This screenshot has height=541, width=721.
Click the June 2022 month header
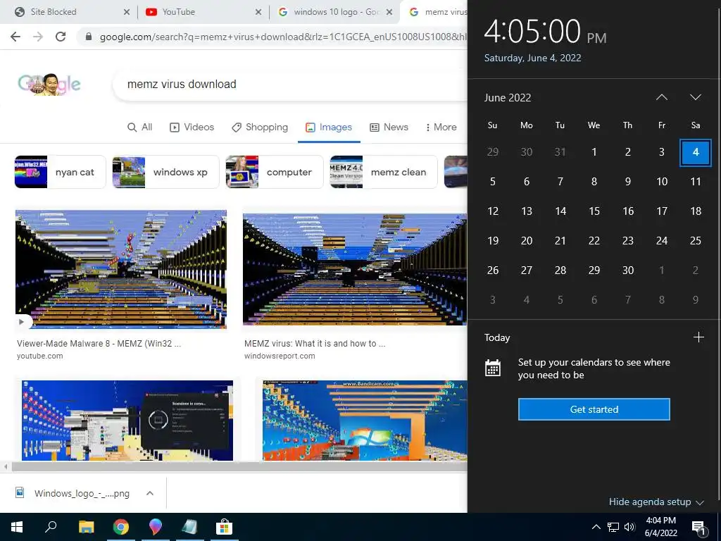[x=508, y=98]
